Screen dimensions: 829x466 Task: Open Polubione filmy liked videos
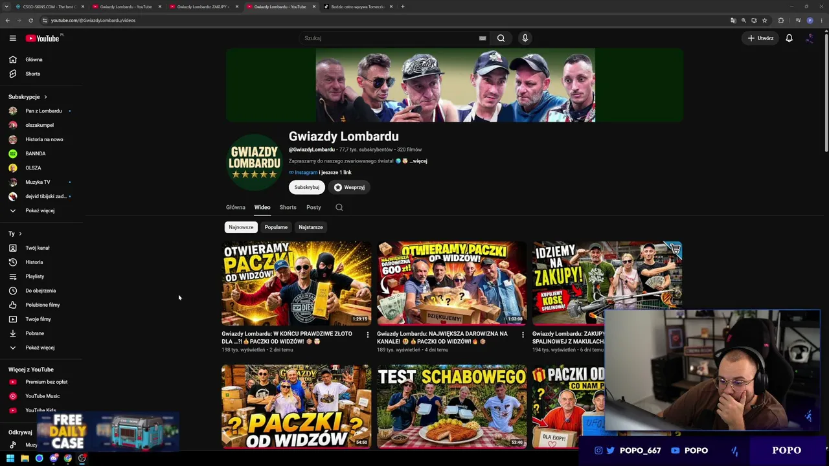(x=41, y=305)
